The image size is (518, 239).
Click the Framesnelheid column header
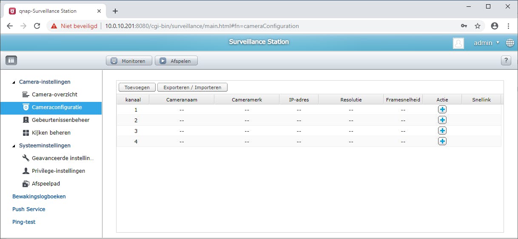403,99
